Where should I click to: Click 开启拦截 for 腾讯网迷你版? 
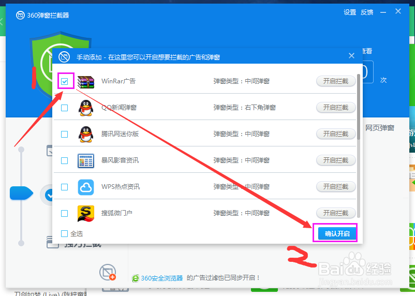point(336,134)
